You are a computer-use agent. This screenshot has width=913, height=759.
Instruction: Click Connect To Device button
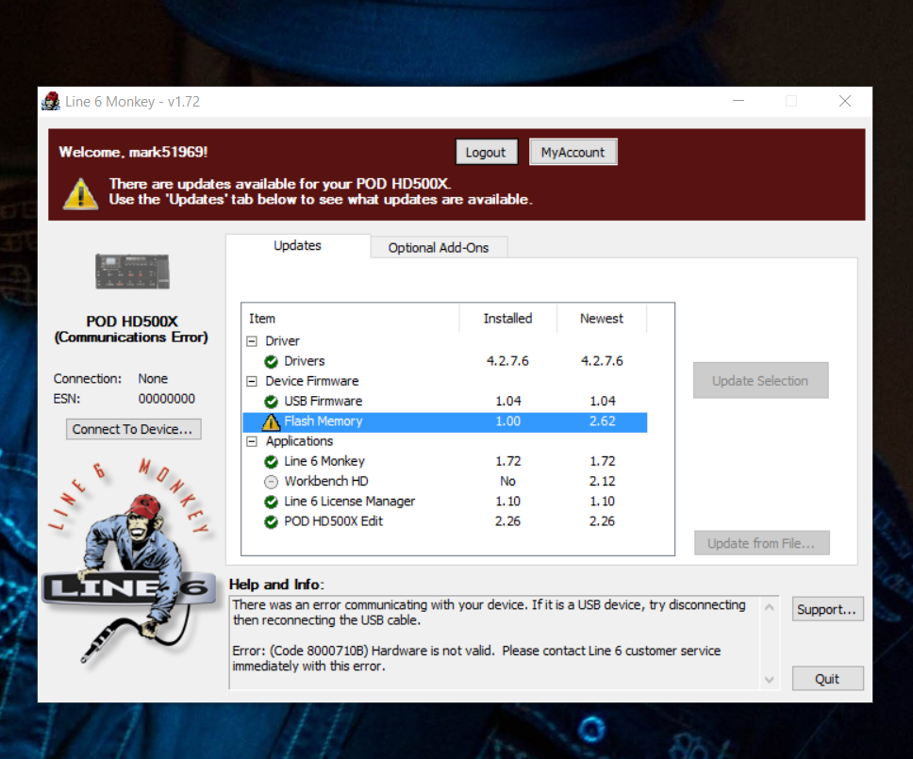tap(132, 429)
